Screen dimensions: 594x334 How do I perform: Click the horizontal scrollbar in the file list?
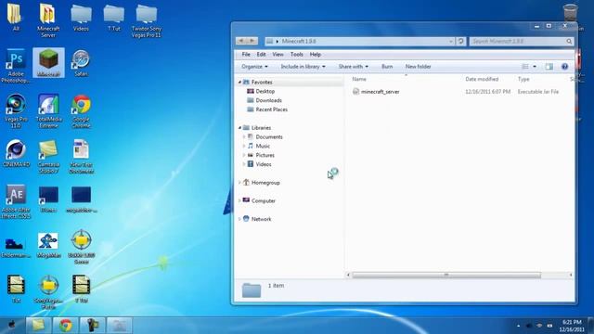[446, 276]
